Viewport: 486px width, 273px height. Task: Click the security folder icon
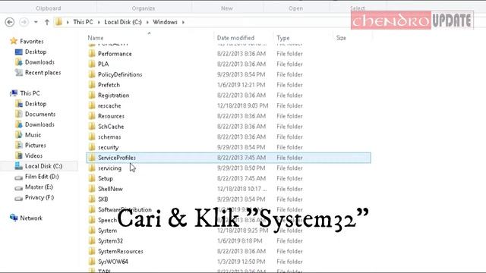point(92,147)
